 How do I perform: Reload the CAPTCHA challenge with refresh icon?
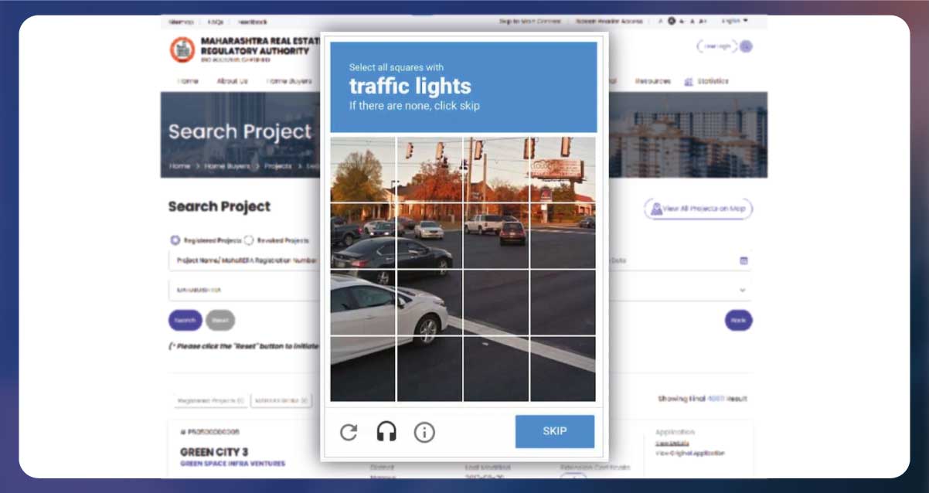click(349, 432)
